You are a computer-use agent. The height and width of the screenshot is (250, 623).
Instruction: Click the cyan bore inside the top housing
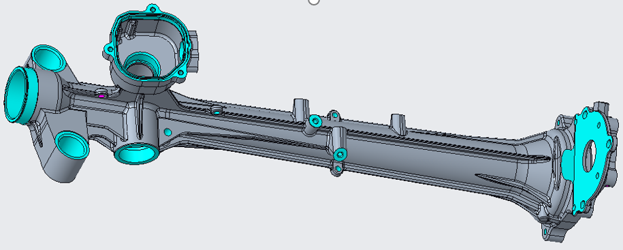[142, 64]
